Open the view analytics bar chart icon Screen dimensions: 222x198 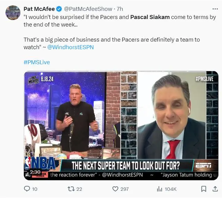tap(160, 189)
